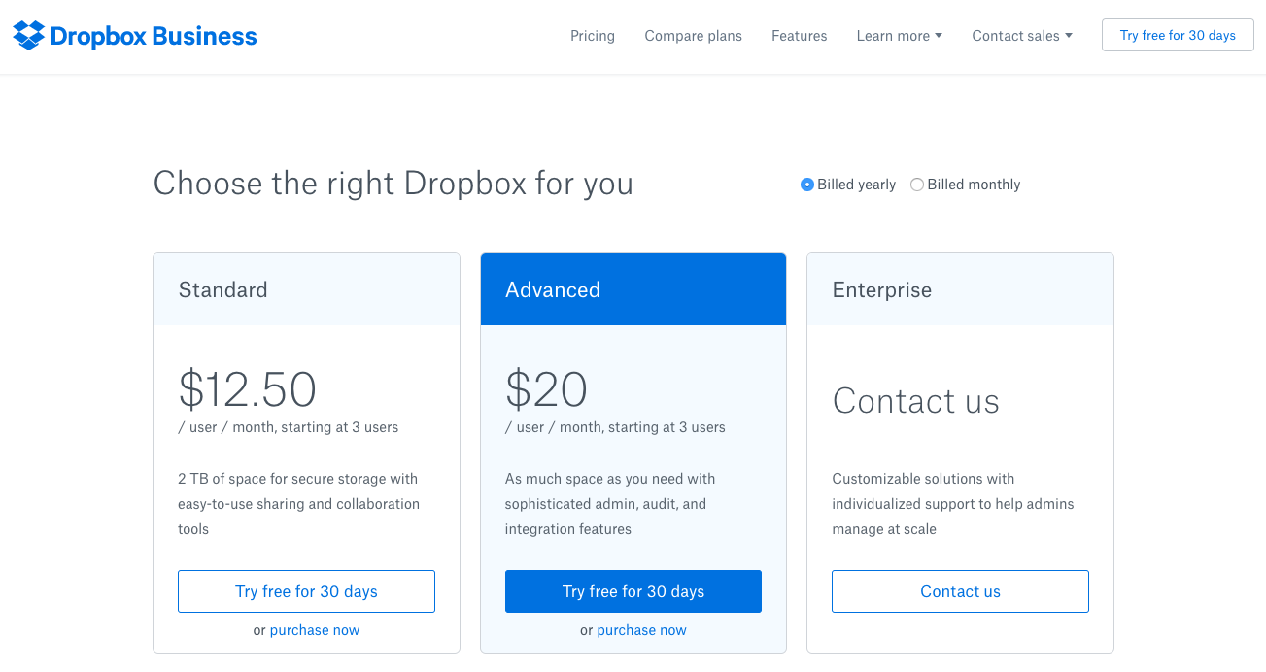Viewport: 1266px width, 672px height.
Task: Click the Advanced plan heading
Action: 553,289
